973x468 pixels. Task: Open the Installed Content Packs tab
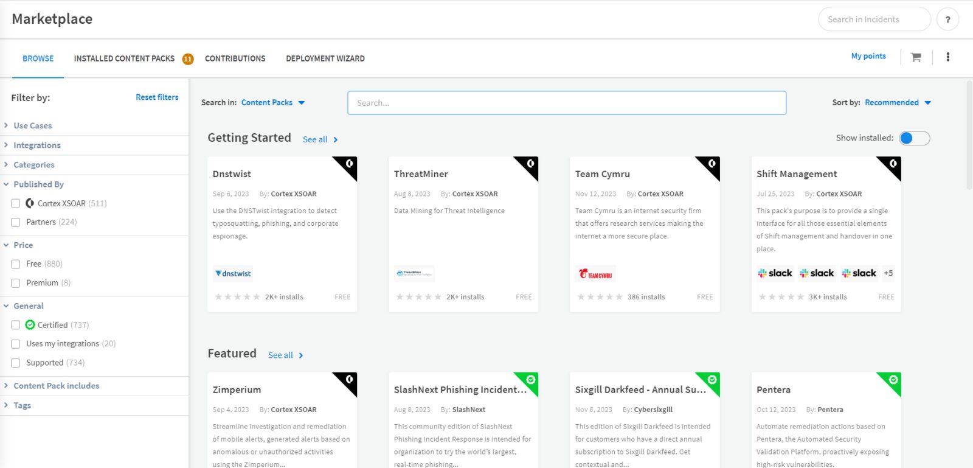pyautogui.click(x=124, y=59)
